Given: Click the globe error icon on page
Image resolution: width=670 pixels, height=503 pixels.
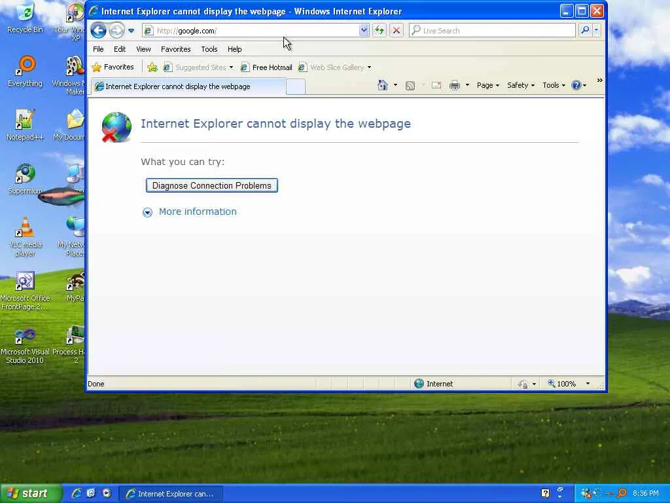Looking at the screenshot, I should click(x=116, y=127).
